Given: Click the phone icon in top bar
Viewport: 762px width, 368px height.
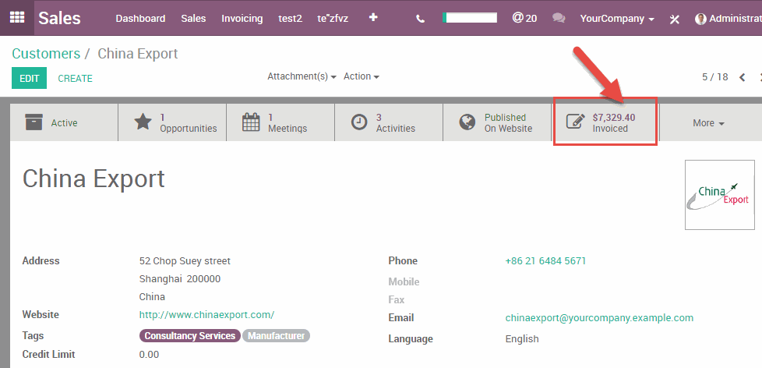Looking at the screenshot, I should [x=421, y=18].
